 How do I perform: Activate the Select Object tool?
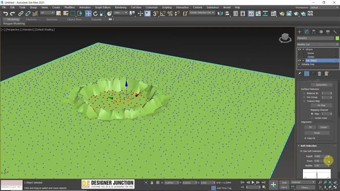pos(58,14)
